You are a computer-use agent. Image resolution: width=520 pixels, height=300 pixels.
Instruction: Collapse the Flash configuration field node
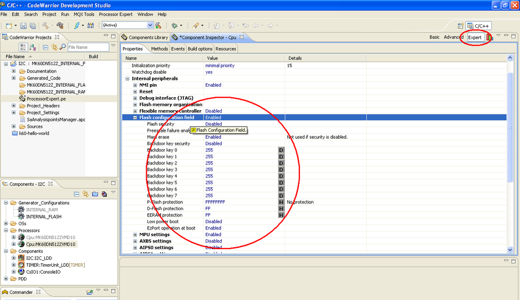pyautogui.click(x=135, y=118)
